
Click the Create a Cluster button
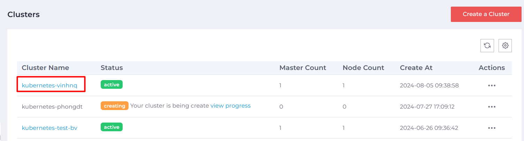(x=486, y=14)
